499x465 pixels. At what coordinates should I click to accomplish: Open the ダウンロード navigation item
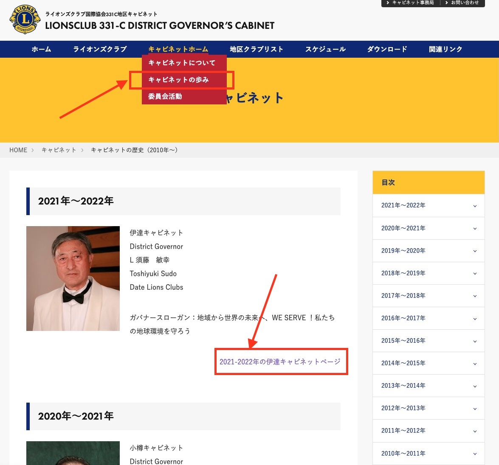pyautogui.click(x=387, y=49)
